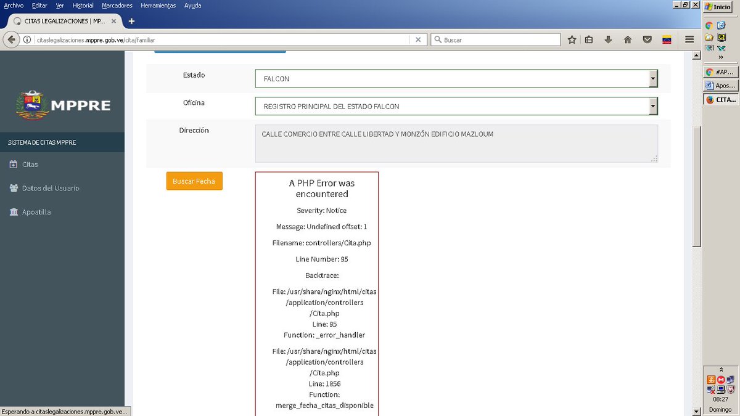The width and height of the screenshot is (740, 416).
Task: Click the disconnected network tray icon
Action: tap(711, 389)
